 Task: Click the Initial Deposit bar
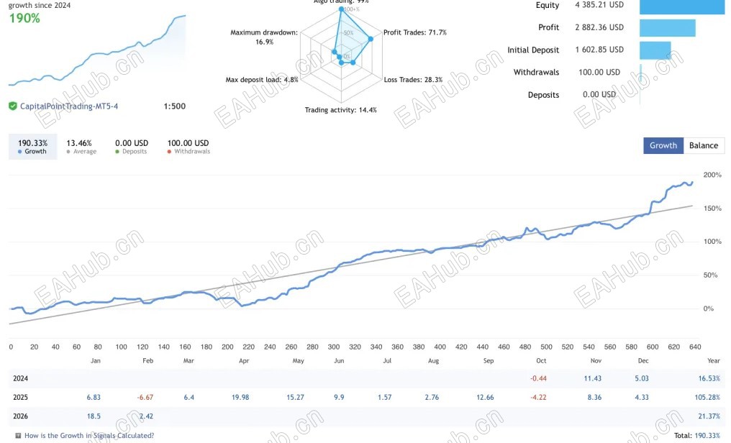point(655,50)
